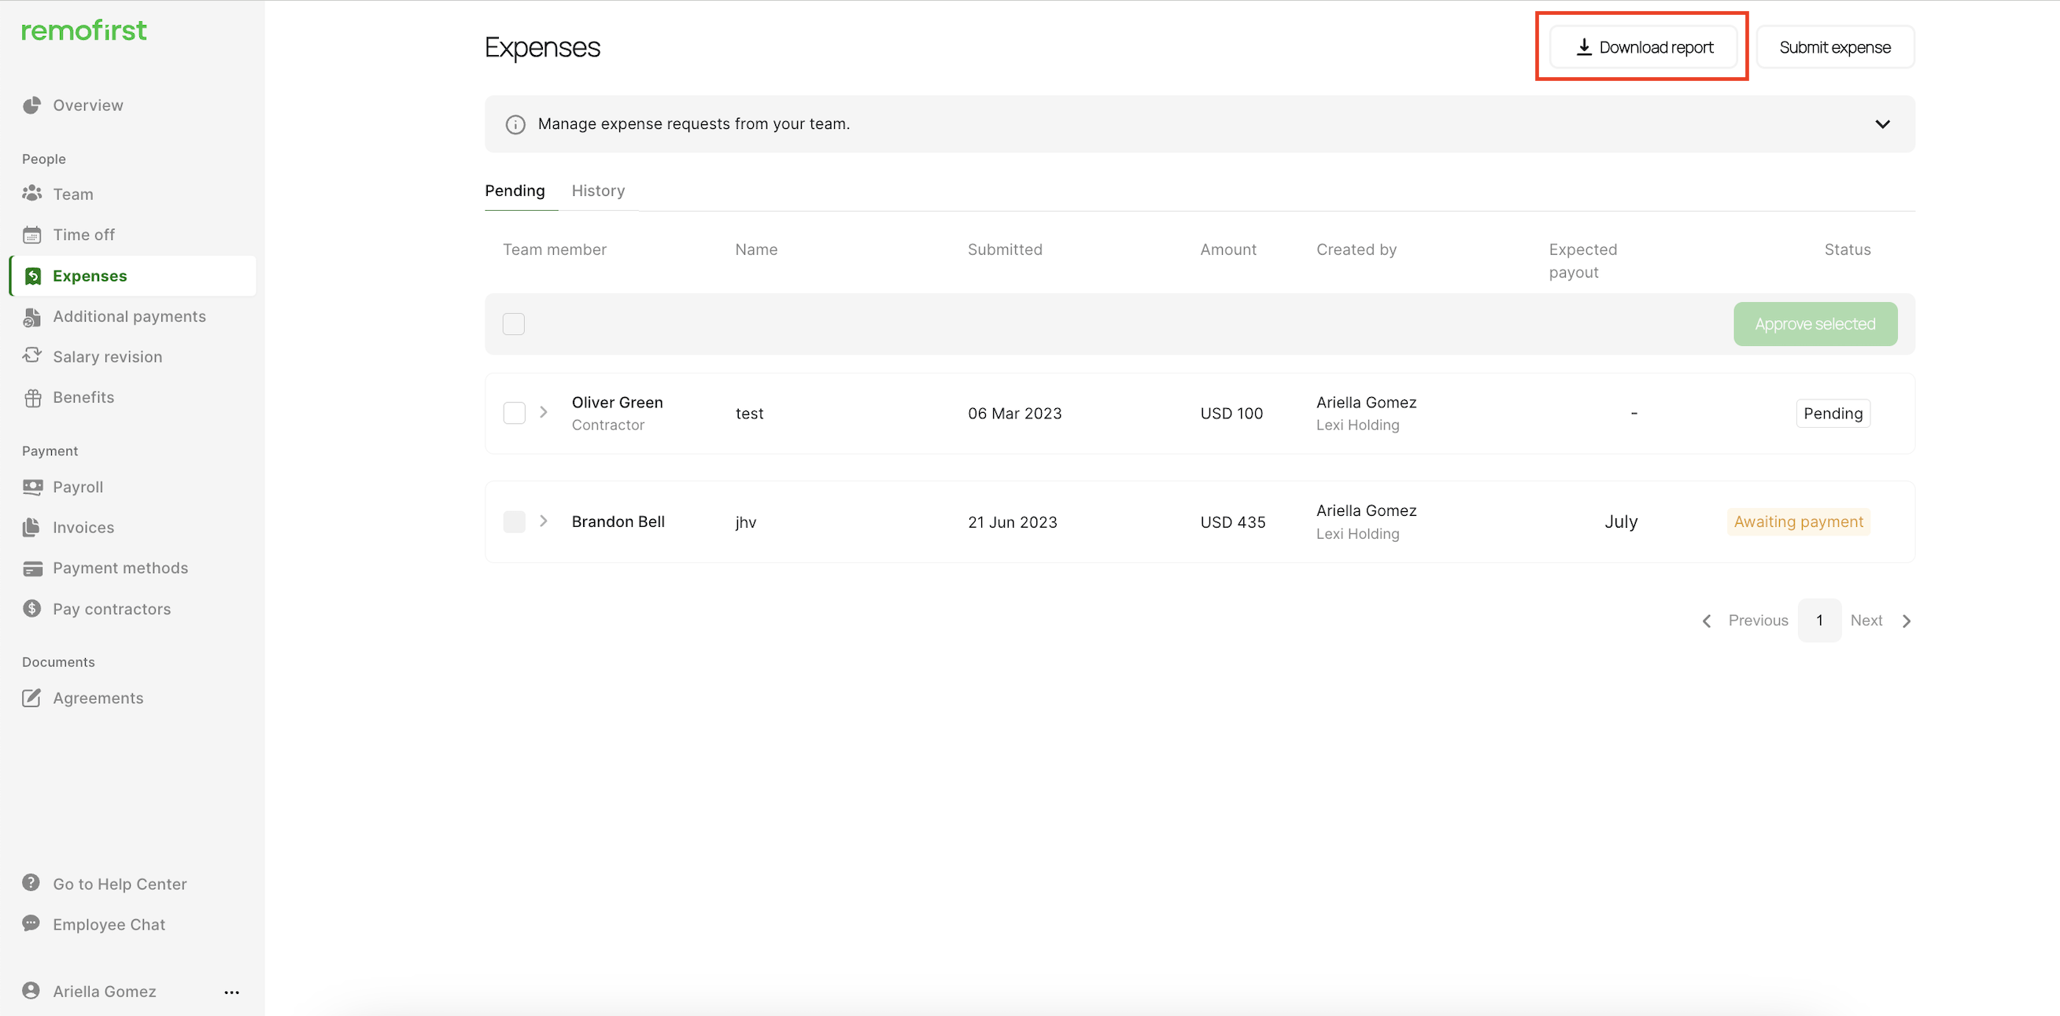The width and height of the screenshot is (2060, 1016).
Task: Click the Time off calendar icon
Action: 32,235
